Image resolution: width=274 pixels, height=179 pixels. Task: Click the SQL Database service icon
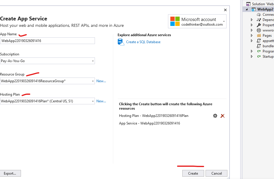(x=121, y=42)
